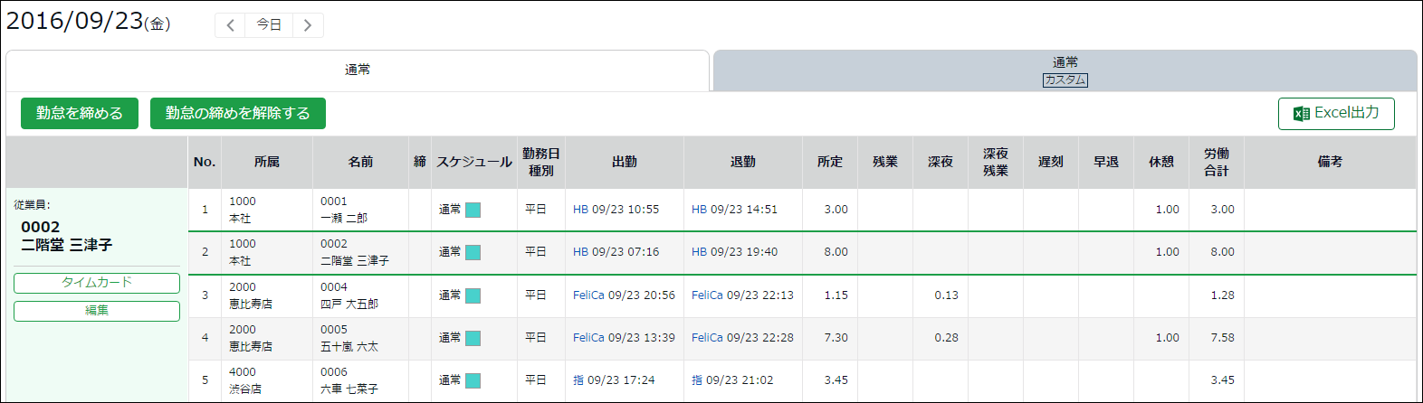Image resolution: width=1423 pixels, height=403 pixels.
Task: Open 指 clock-in 09/23 17:24 link
Action: click(x=614, y=380)
